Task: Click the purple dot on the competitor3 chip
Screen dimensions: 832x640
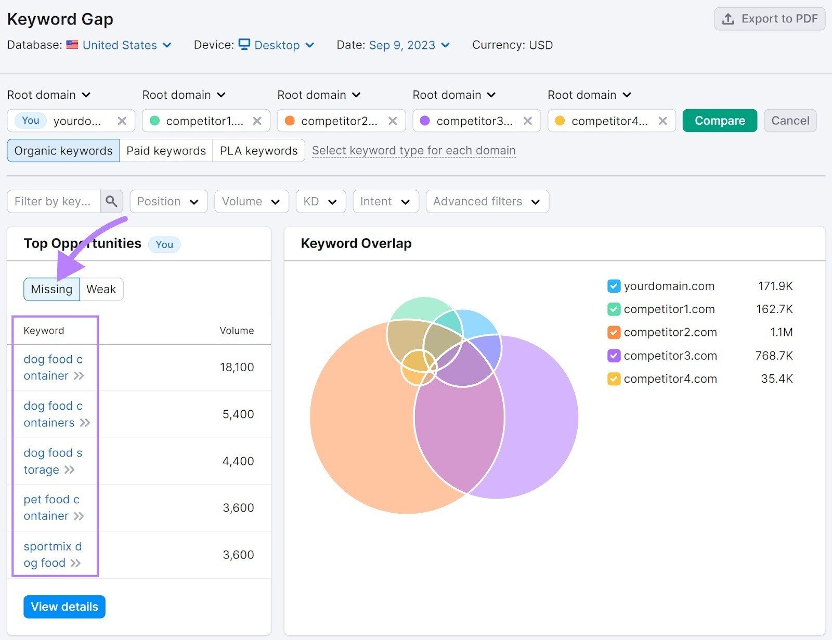Action: (x=425, y=121)
